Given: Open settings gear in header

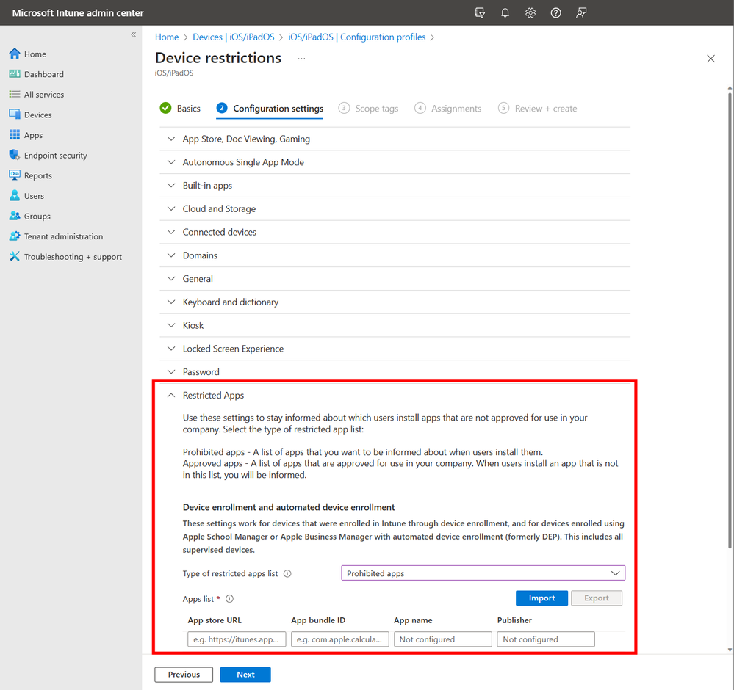Looking at the screenshot, I should click(x=530, y=12).
